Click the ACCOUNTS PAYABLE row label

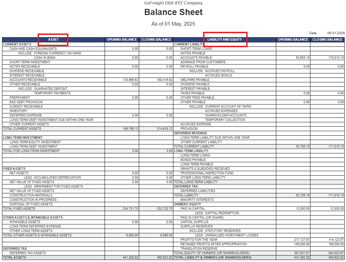click(x=196, y=58)
